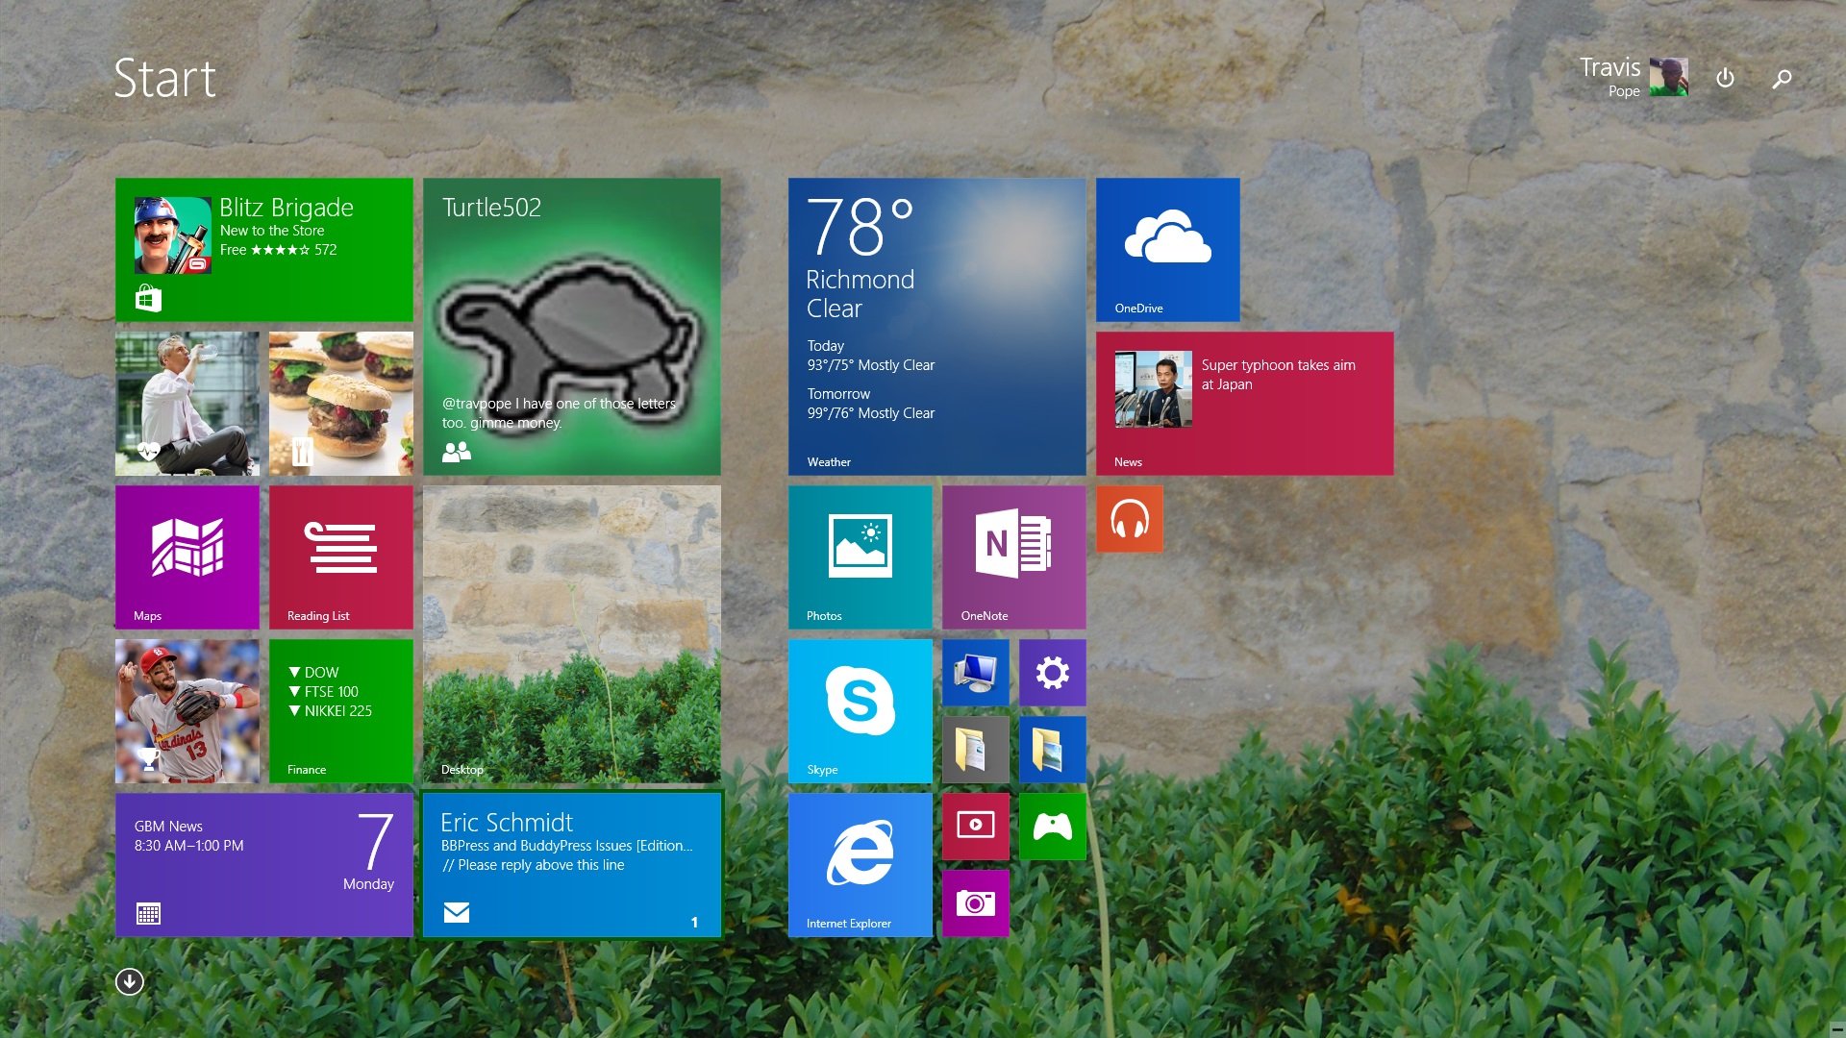
Task: Launch the Xbox Games controller tile
Action: pyautogui.click(x=1053, y=827)
